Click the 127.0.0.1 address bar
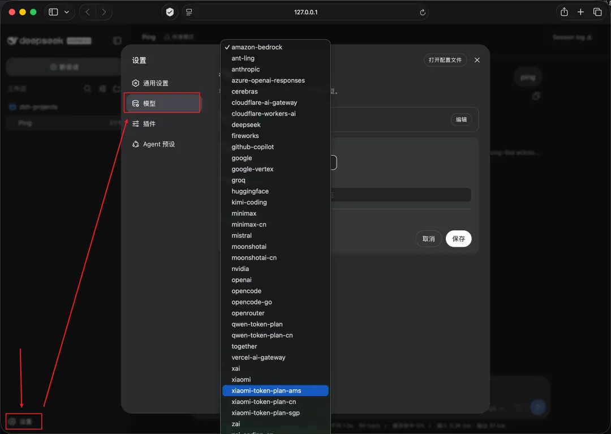 pos(305,12)
